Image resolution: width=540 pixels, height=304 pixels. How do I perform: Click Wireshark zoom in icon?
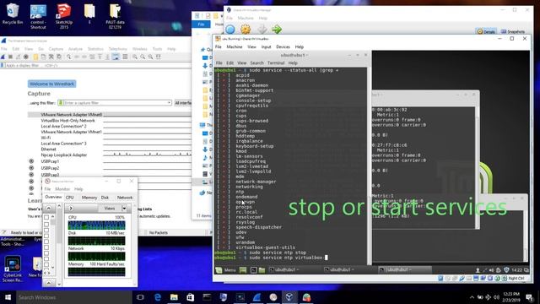(x=135, y=57)
